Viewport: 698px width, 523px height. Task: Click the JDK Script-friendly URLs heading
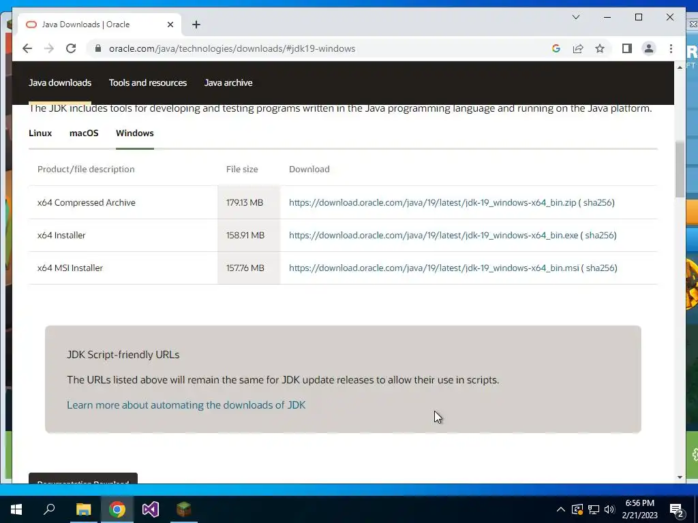[123, 354]
